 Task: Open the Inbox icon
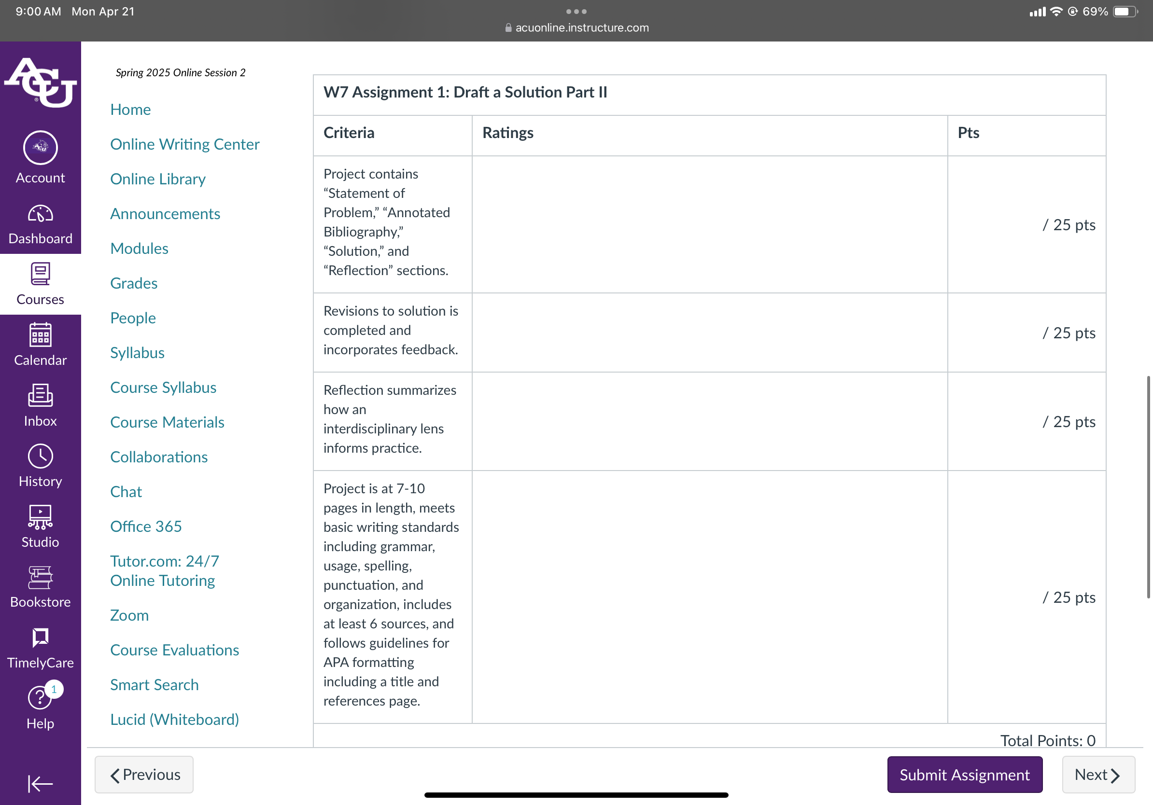[x=40, y=395]
